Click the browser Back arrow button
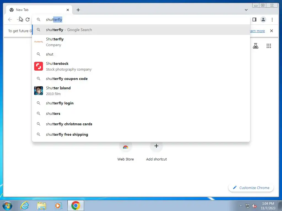The width and height of the screenshot is (282, 211). 10,20
